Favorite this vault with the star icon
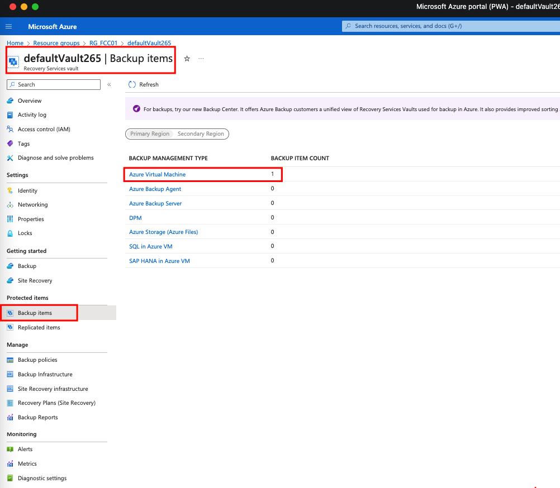The width and height of the screenshot is (560, 488). [x=187, y=59]
